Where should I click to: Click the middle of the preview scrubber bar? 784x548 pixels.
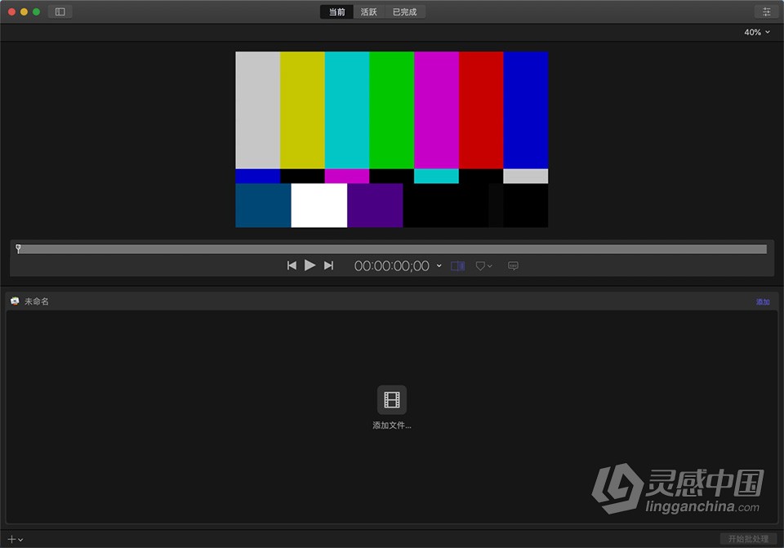pos(392,249)
